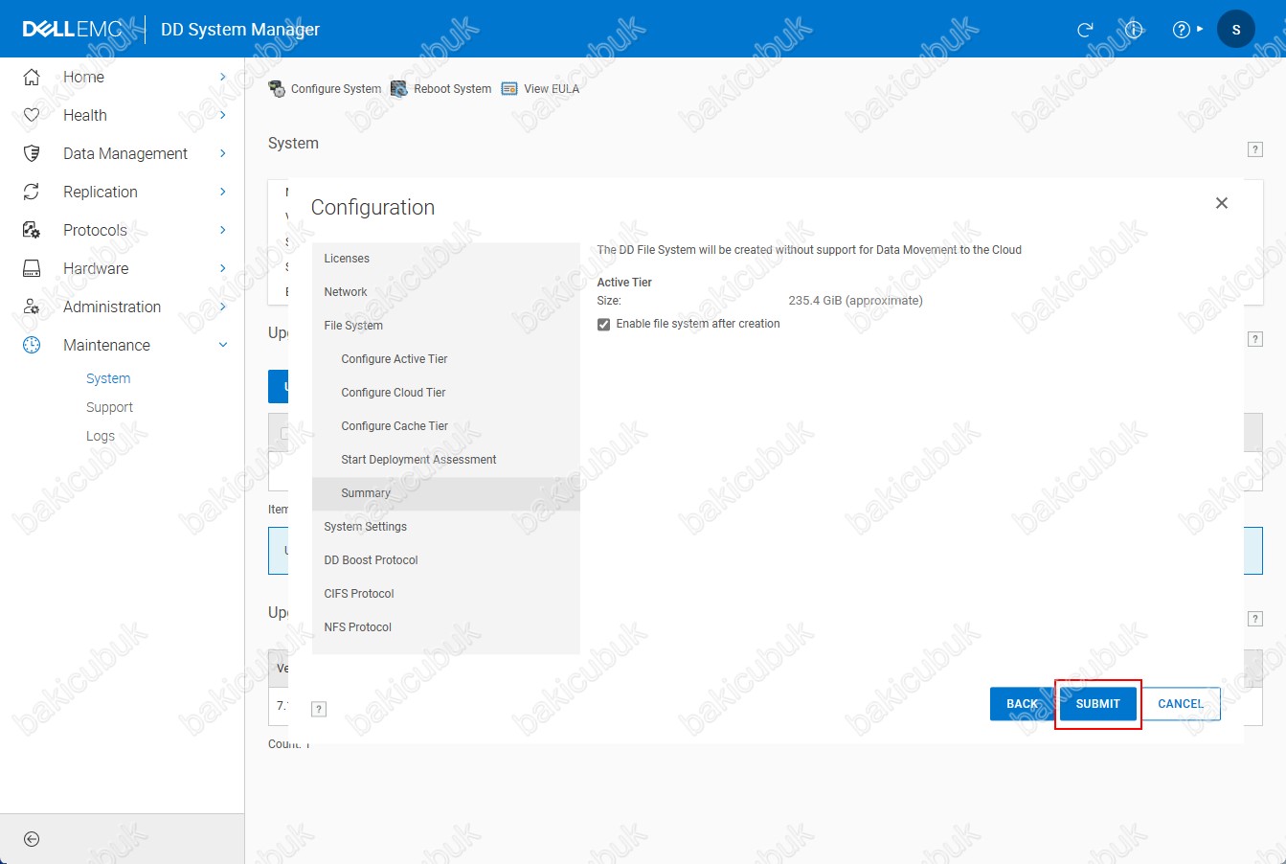
Task: Click the Health heart icon
Action: click(32, 115)
